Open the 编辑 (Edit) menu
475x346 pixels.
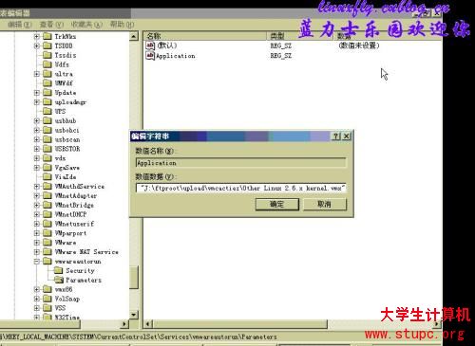click(20, 25)
